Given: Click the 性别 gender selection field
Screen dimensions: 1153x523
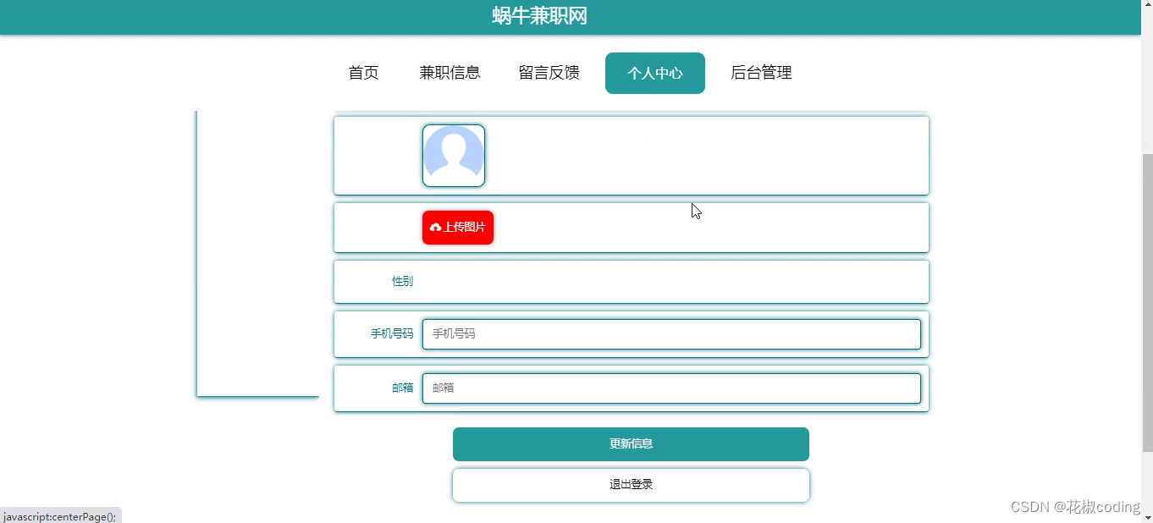Looking at the screenshot, I should click(630, 281).
